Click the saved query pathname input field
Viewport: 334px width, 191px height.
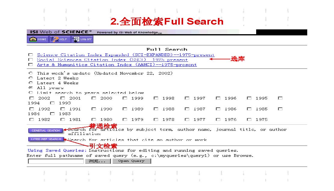click(x=56, y=161)
